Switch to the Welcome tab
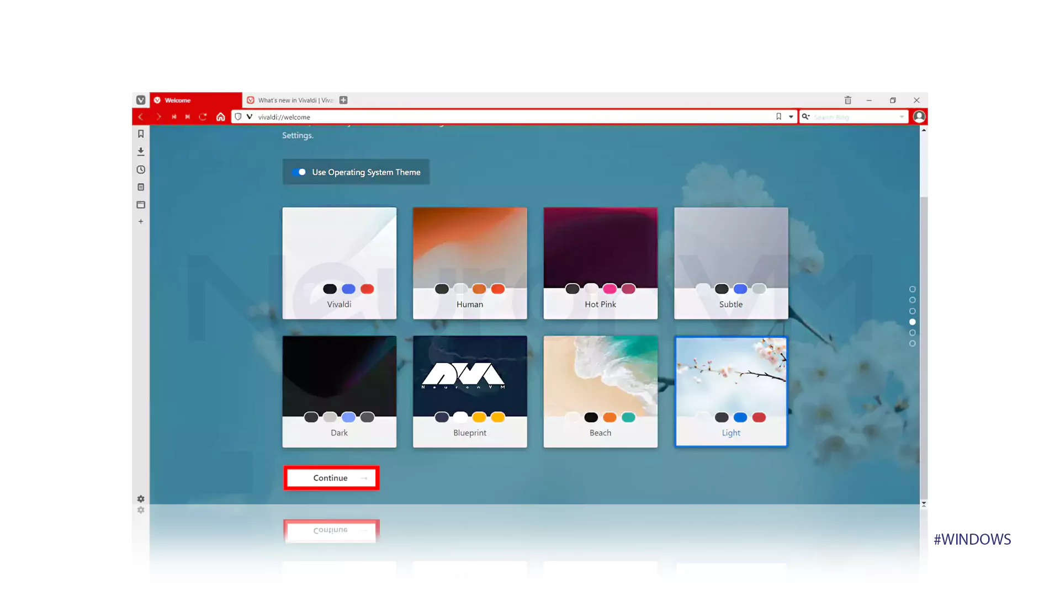1060x596 pixels. (195, 100)
